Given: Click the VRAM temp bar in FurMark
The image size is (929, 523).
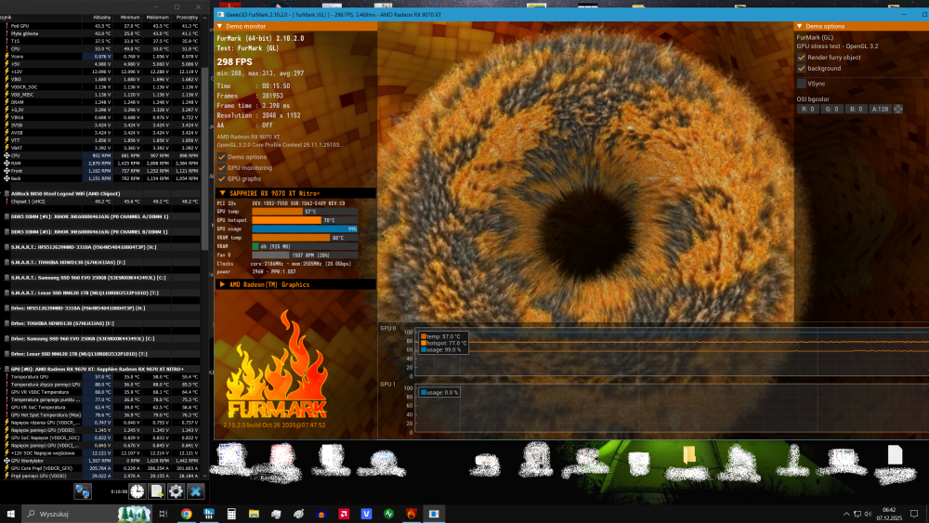Looking at the screenshot, I should click(x=305, y=238).
